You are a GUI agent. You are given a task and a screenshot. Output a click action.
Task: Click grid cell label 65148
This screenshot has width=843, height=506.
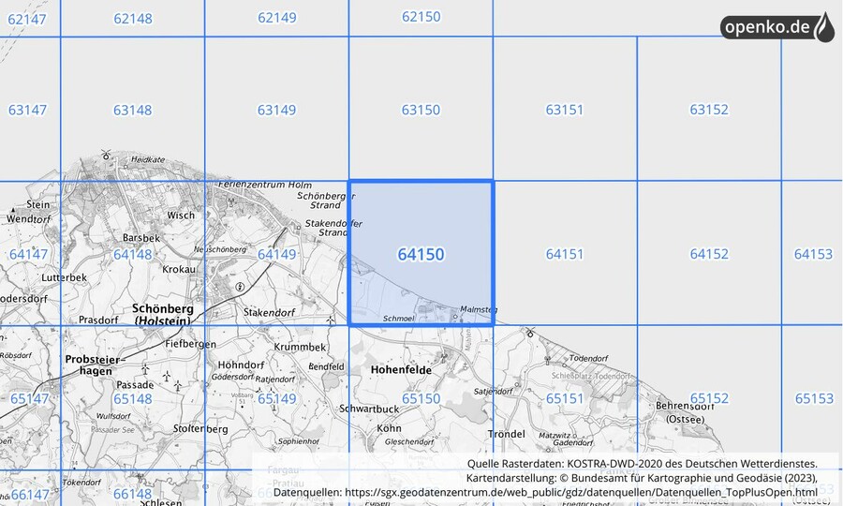[132, 399]
